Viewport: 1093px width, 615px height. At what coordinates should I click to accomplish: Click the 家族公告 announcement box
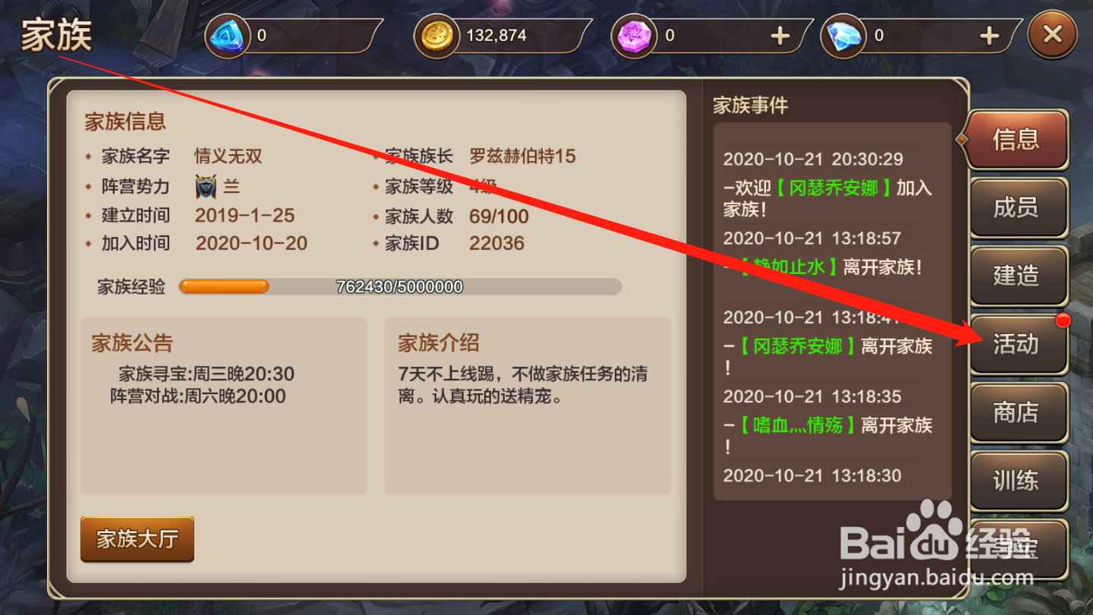224,405
